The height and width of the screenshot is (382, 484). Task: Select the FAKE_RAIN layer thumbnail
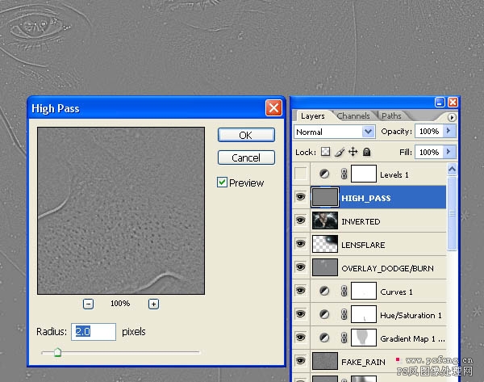(325, 361)
